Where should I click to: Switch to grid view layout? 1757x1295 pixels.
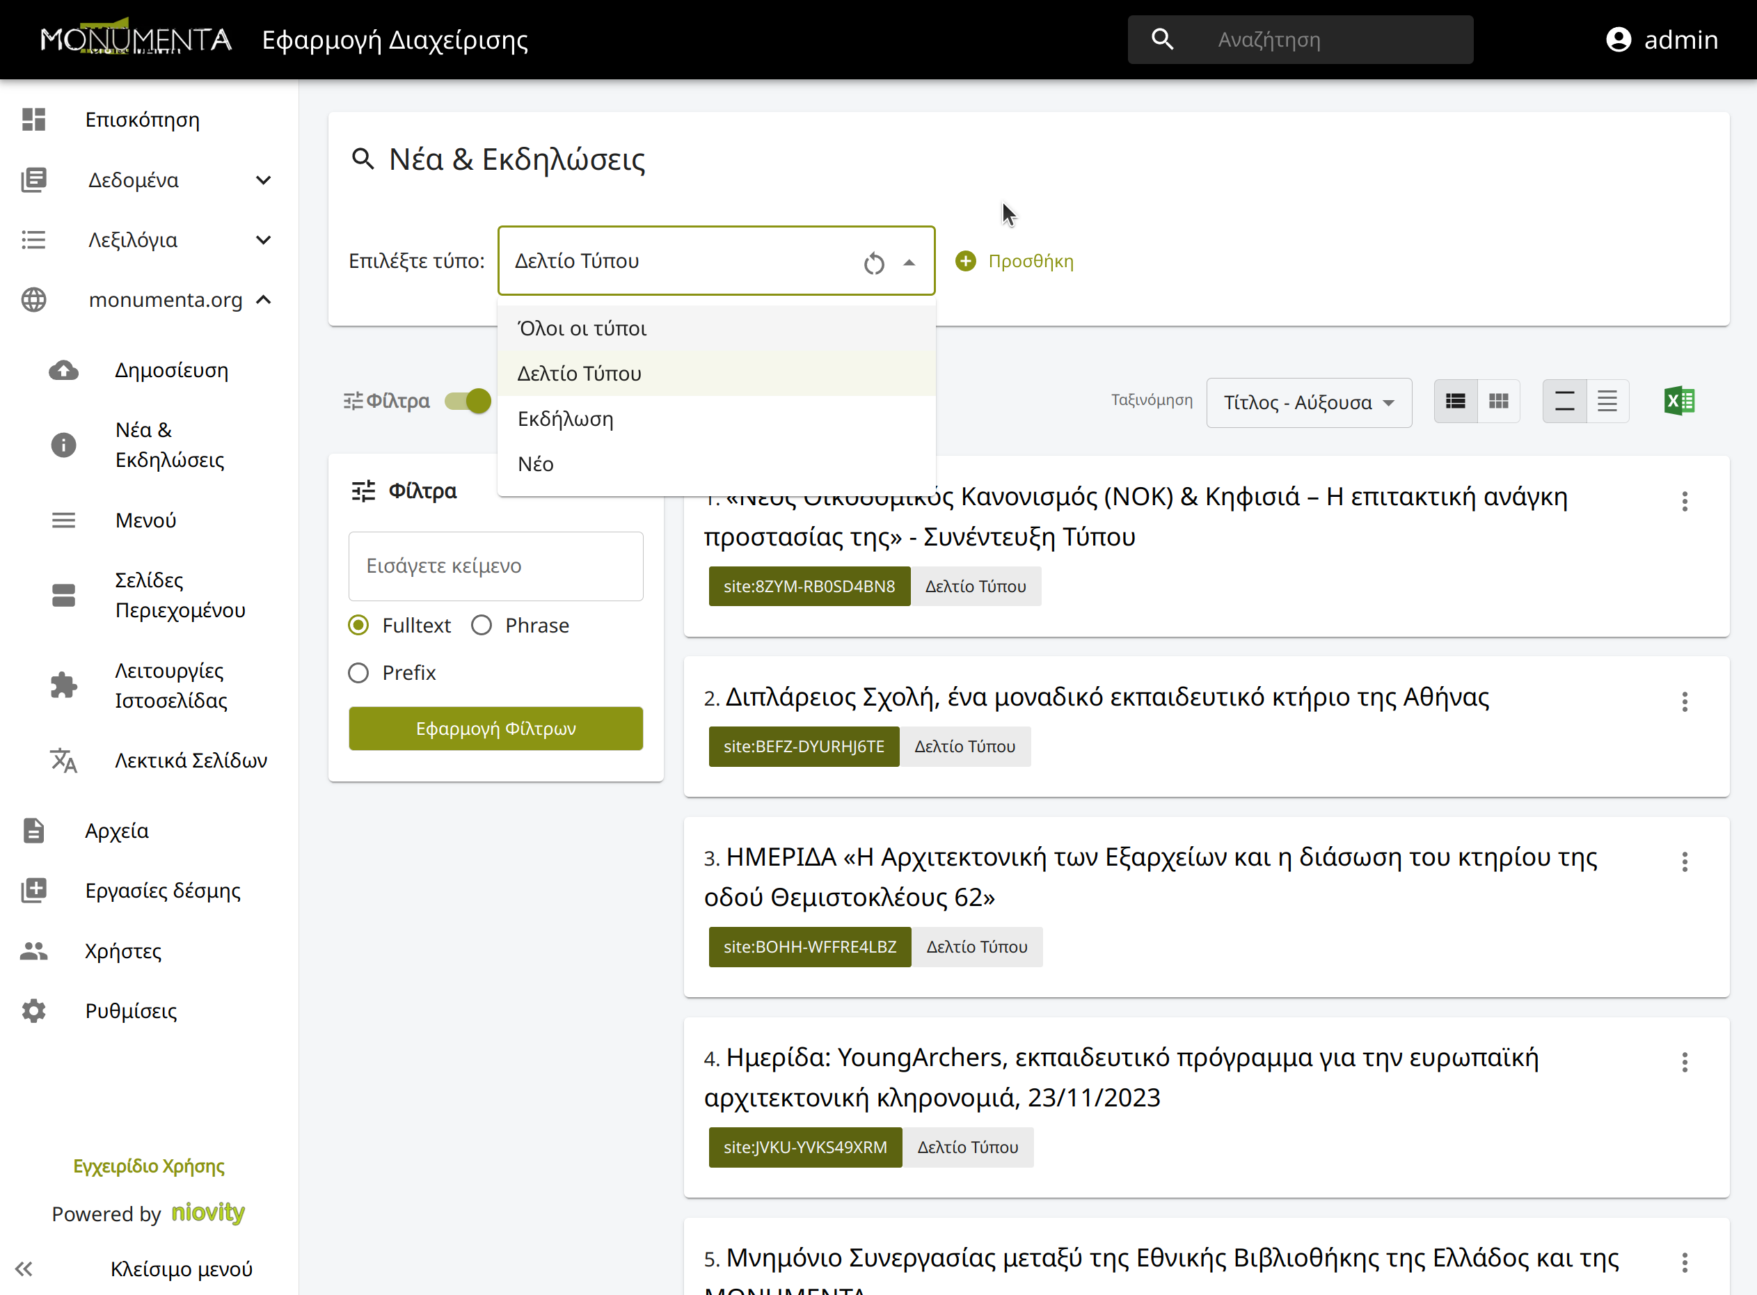point(1498,402)
